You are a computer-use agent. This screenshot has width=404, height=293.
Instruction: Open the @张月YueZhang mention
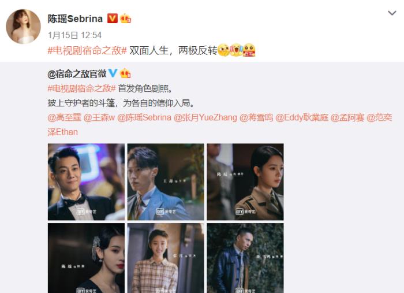tap(205, 118)
